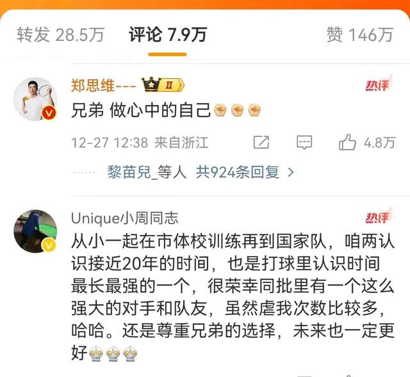Image resolution: width=410 pixels, height=377 pixels.
Task: Tap the 热评 tag on Unique小周同志's comment
Action: (x=377, y=218)
